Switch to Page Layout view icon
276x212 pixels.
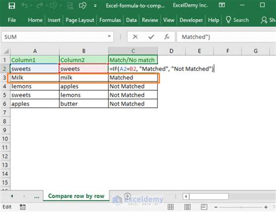click(187, 207)
